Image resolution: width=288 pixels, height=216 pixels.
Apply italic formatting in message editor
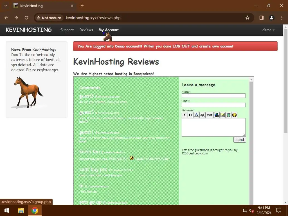point(184,115)
